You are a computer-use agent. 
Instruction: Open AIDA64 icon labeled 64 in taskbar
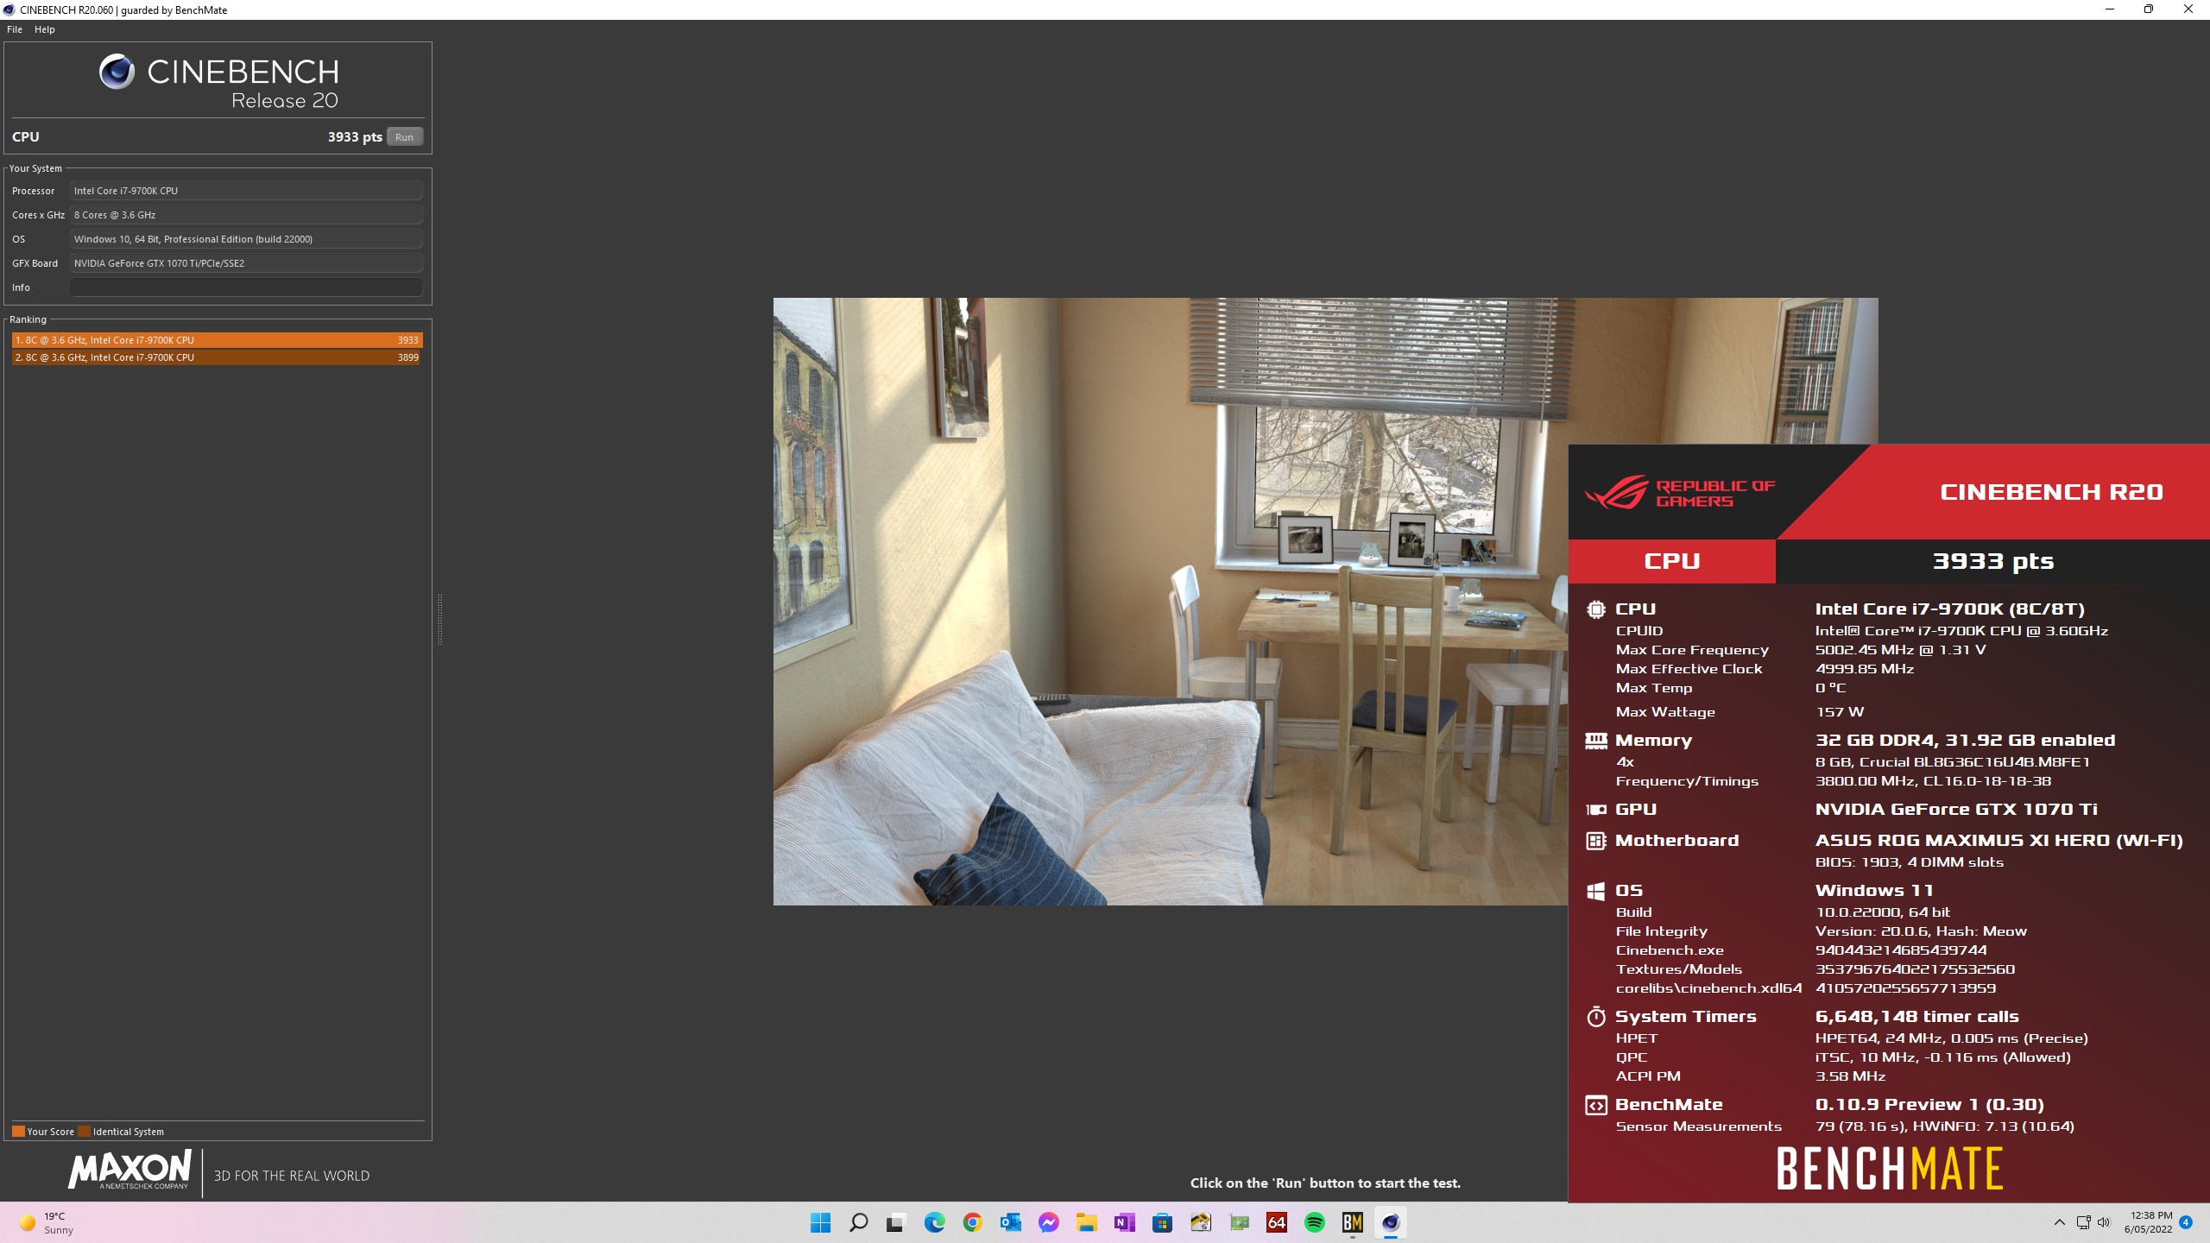(1276, 1222)
